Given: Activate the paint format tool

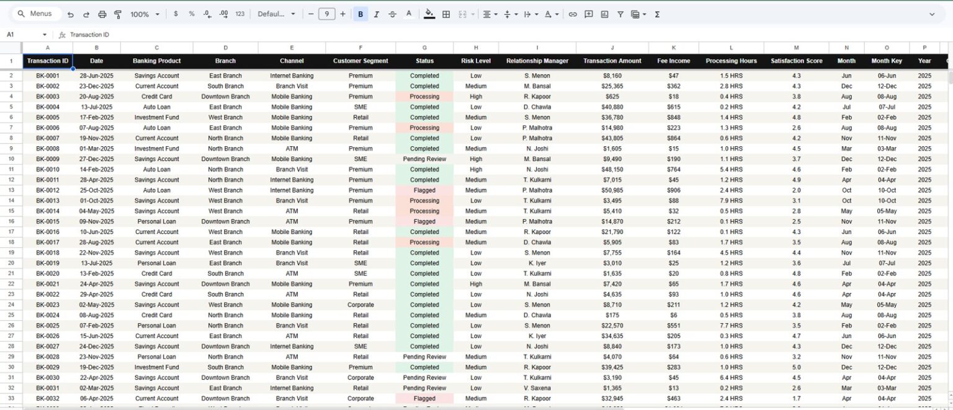Looking at the screenshot, I should pyautogui.click(x=118, y=14).
